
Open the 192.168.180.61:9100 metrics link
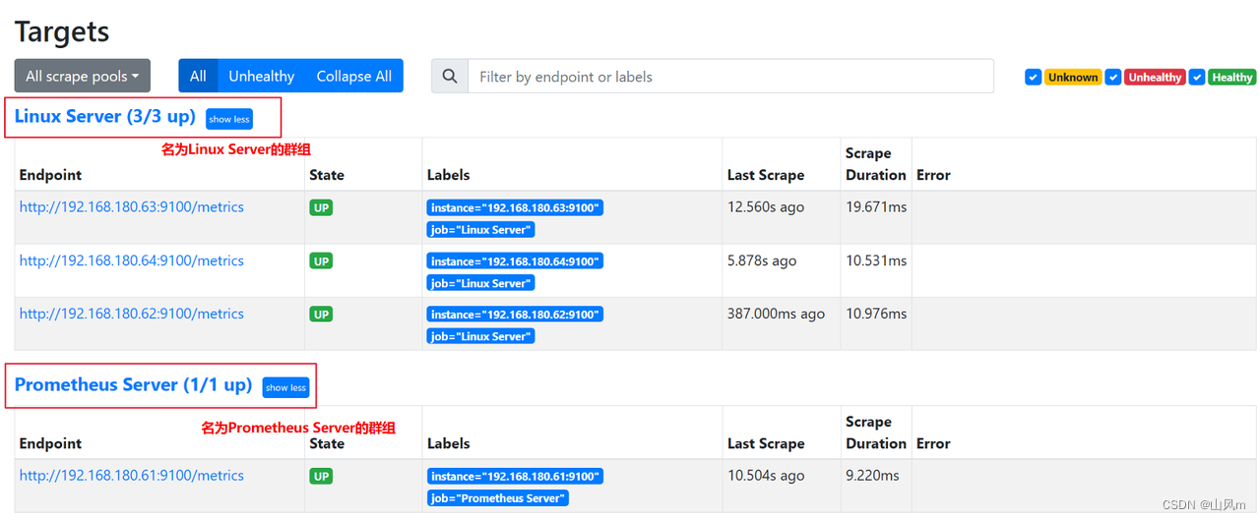132,475
